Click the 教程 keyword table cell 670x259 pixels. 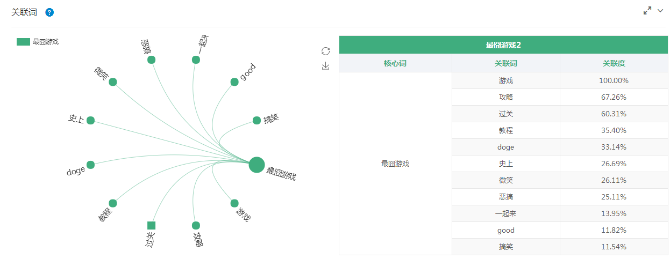(505, 130)
